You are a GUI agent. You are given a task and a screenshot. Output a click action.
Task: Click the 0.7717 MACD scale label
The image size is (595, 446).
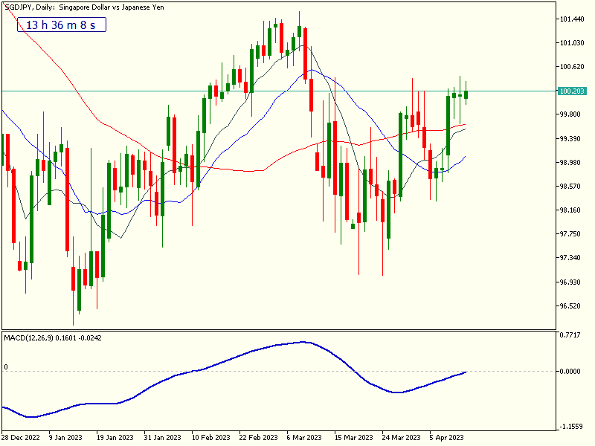coord(569,334)
